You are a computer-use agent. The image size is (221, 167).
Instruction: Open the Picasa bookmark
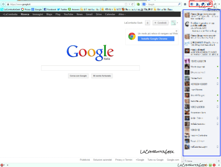point(26,9)
